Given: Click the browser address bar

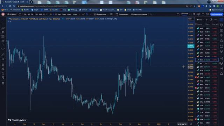Looking at the screenshot, I should 100,6.
